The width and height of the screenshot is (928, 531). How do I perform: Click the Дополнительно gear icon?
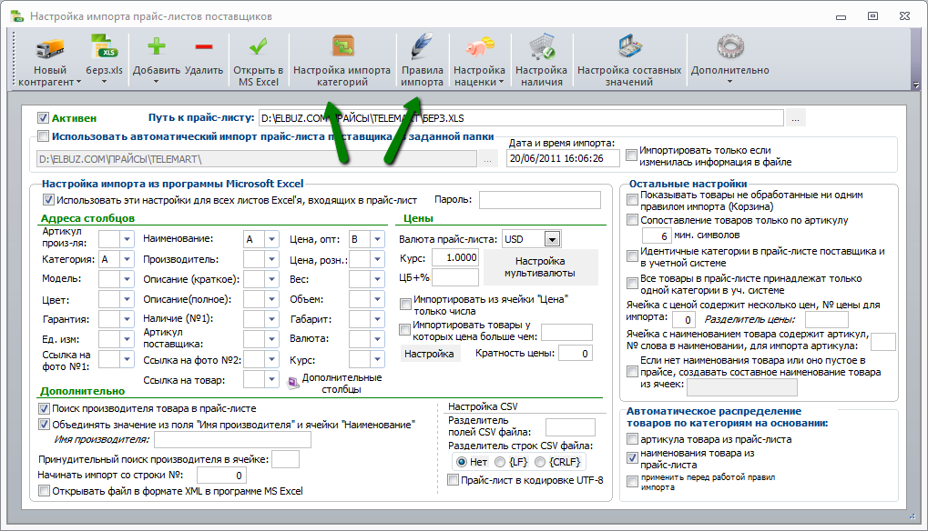[x=729, y=46]
